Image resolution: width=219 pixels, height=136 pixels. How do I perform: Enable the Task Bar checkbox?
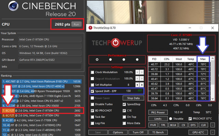[92, 117]
